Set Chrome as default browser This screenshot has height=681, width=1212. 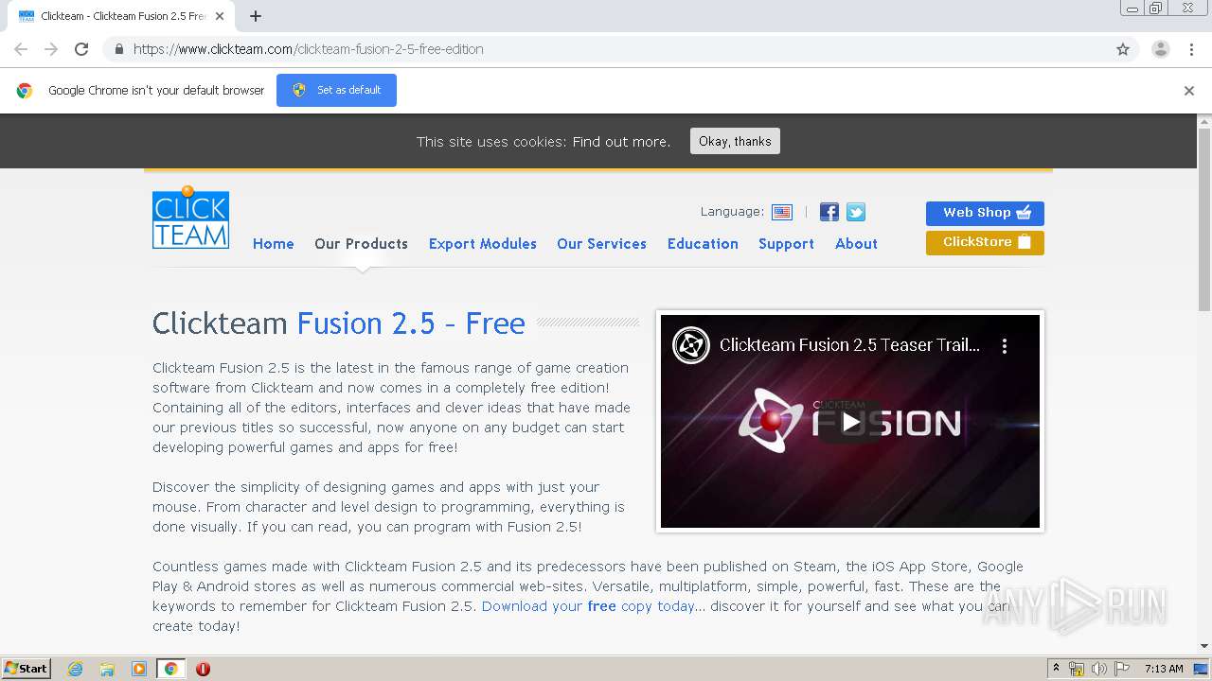[336, 90]
